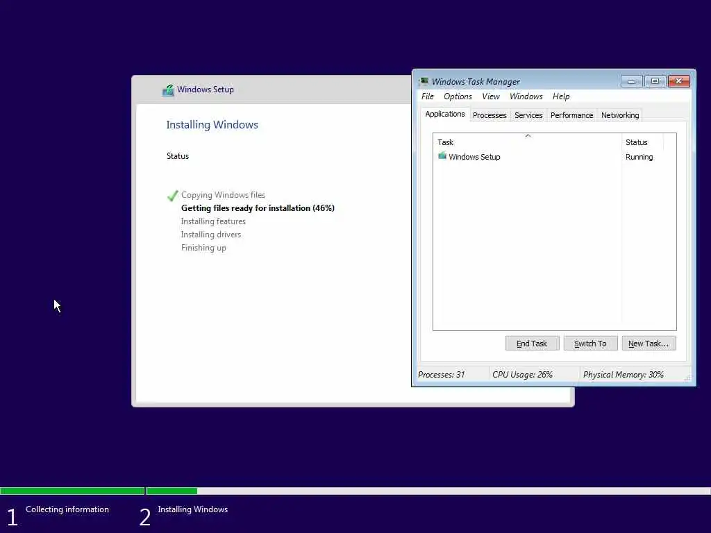The width and height of the screenshot is (711, 533).
Task: Click the resize grip of Task Manager
Action: pos(687,377)
